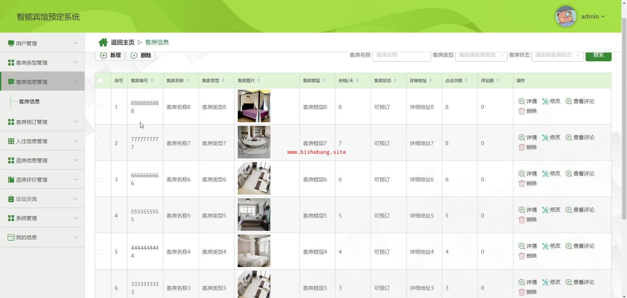Viewport: 627px width, 298px height.
Task: Click the 系统管理 grid icon
Action: coord(11,218)
